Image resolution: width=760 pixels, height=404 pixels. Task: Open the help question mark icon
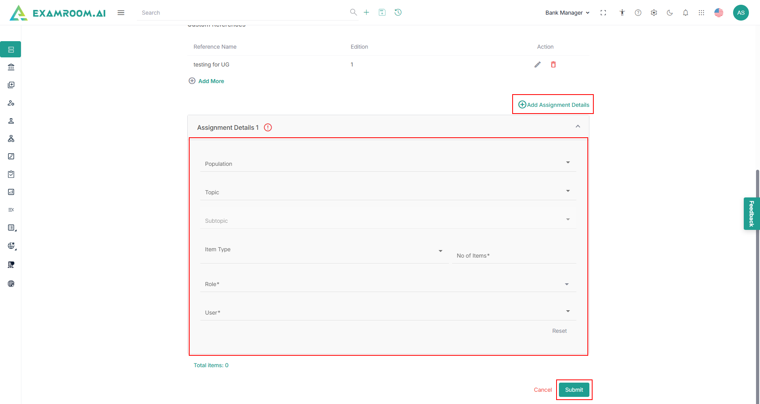[x=638, y=13]
